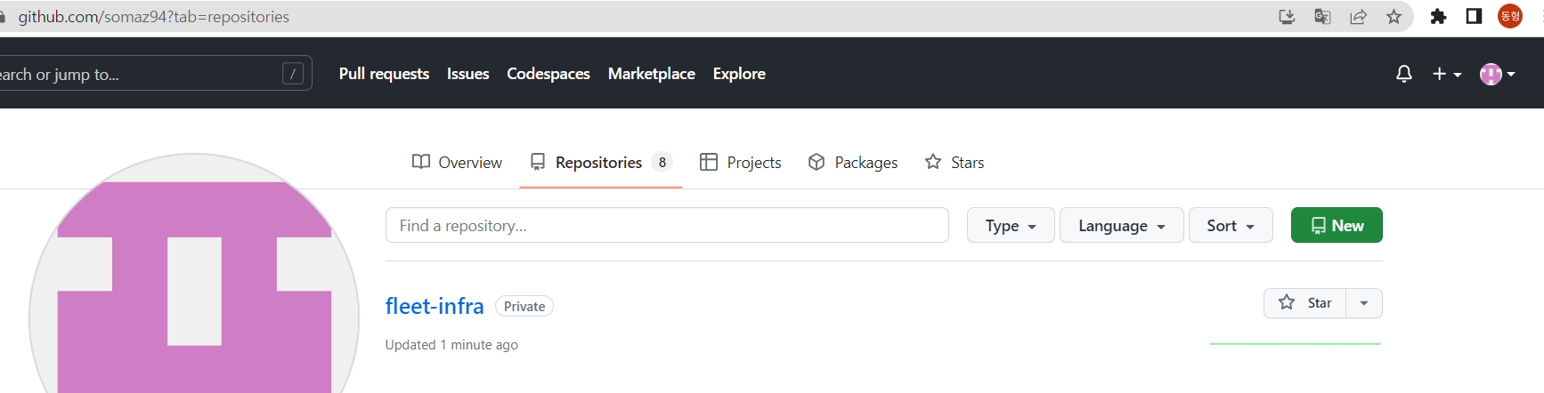Toggle the browser side panel icon
1544x393 pixels.
(1474, 16)
